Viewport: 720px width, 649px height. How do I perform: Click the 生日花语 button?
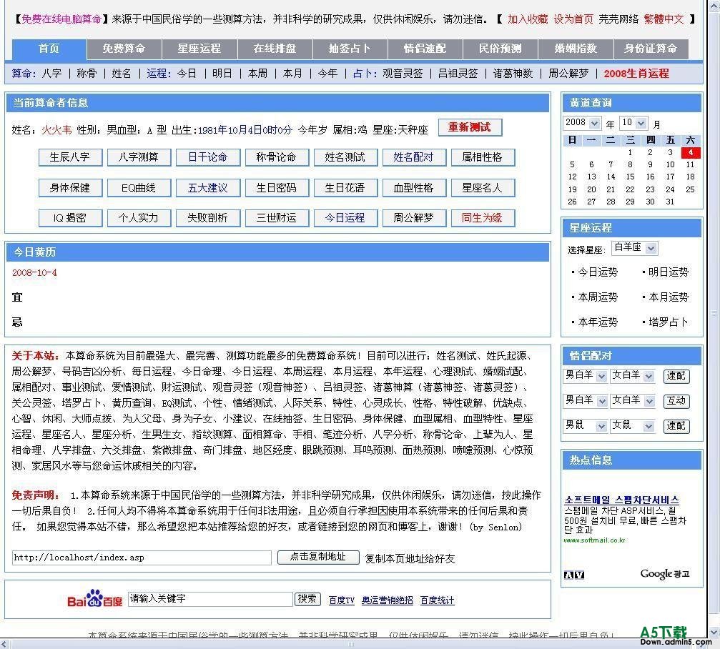click(345, 188)
